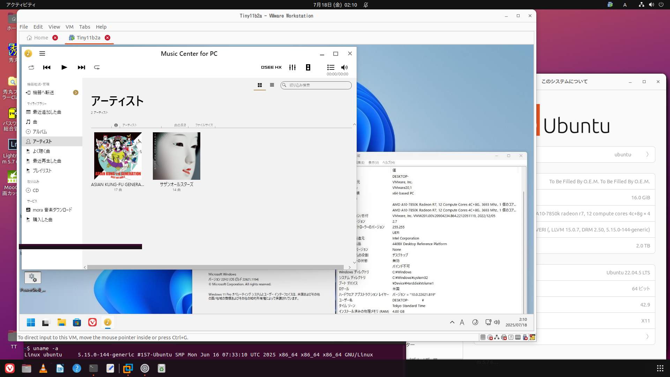Close the Tiny11b2a tab

pos(107,38)
